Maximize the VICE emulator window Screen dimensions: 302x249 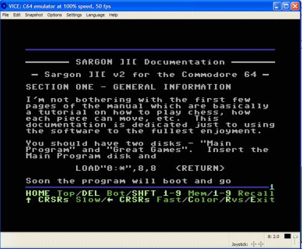click(x=286, y=6)
